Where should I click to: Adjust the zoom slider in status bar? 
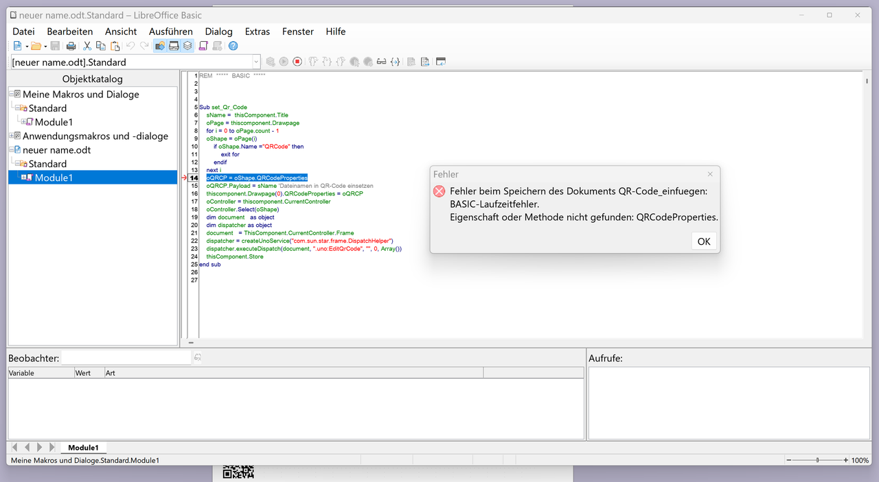coord(817,460)
